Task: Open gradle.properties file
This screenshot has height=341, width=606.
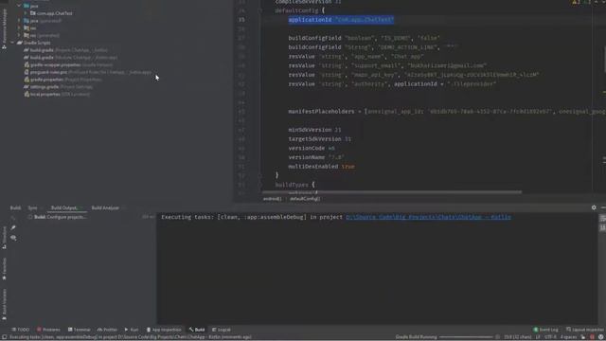Action: point(62,80)
